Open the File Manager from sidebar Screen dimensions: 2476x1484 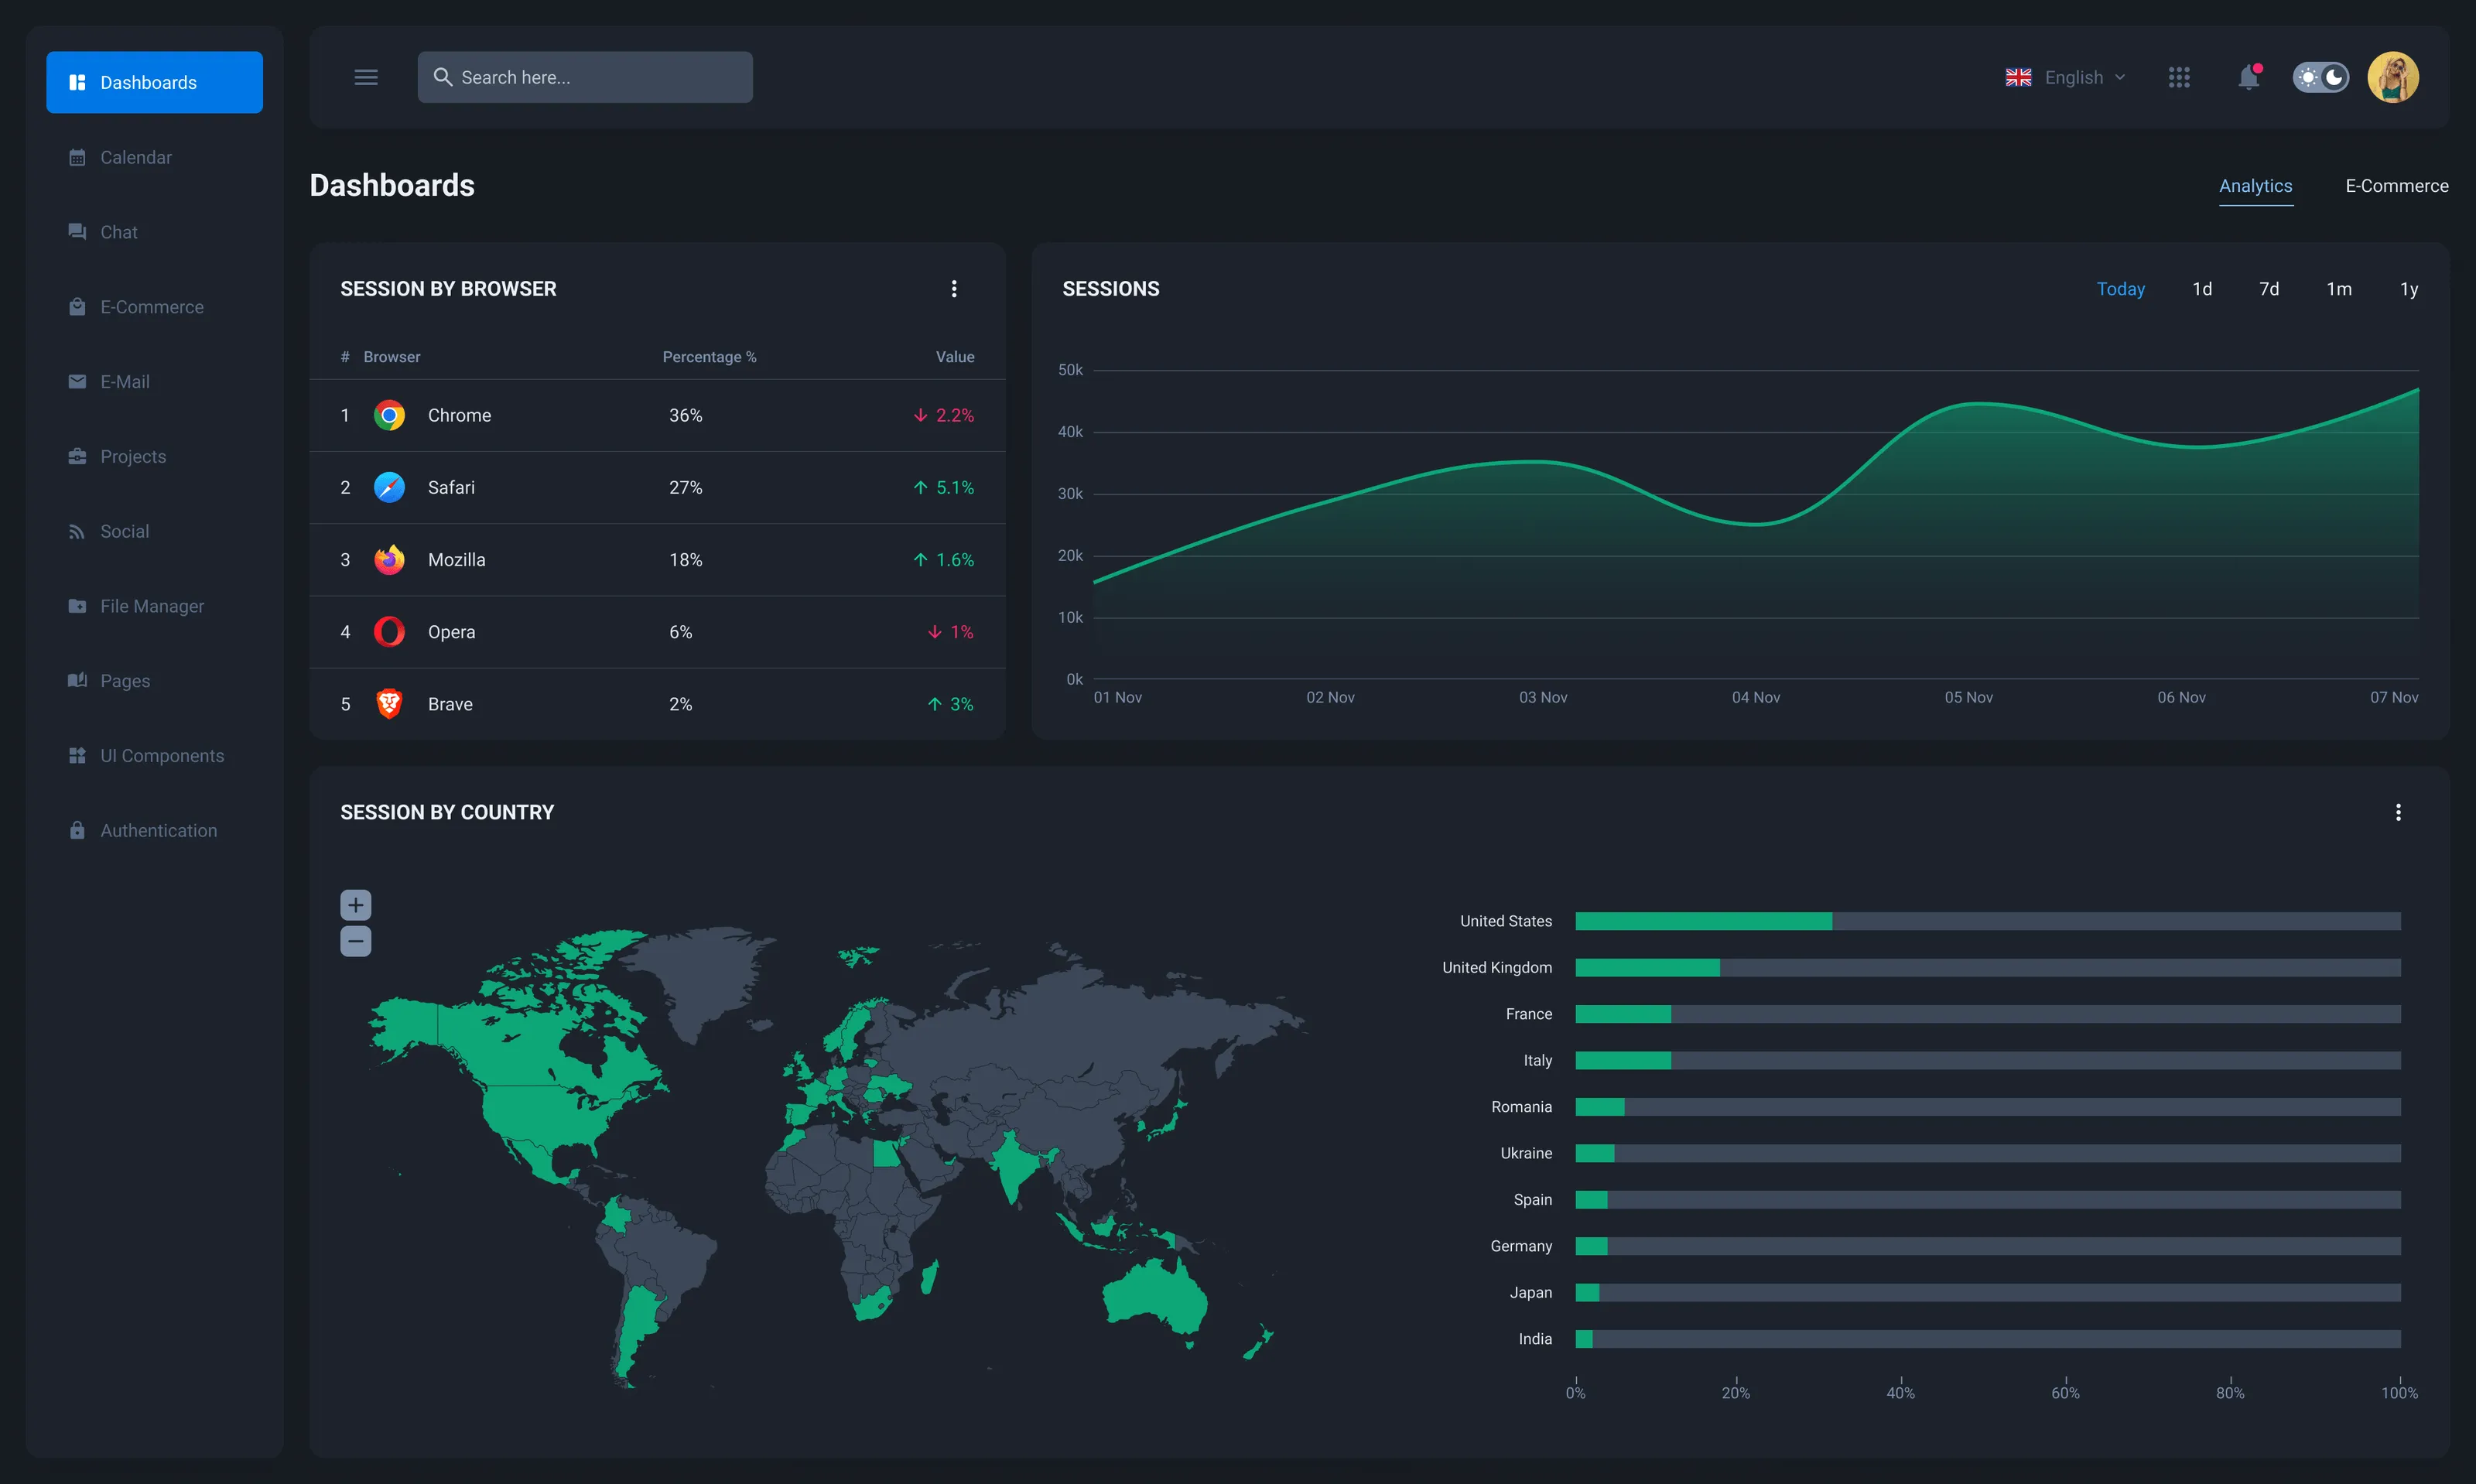152,606
